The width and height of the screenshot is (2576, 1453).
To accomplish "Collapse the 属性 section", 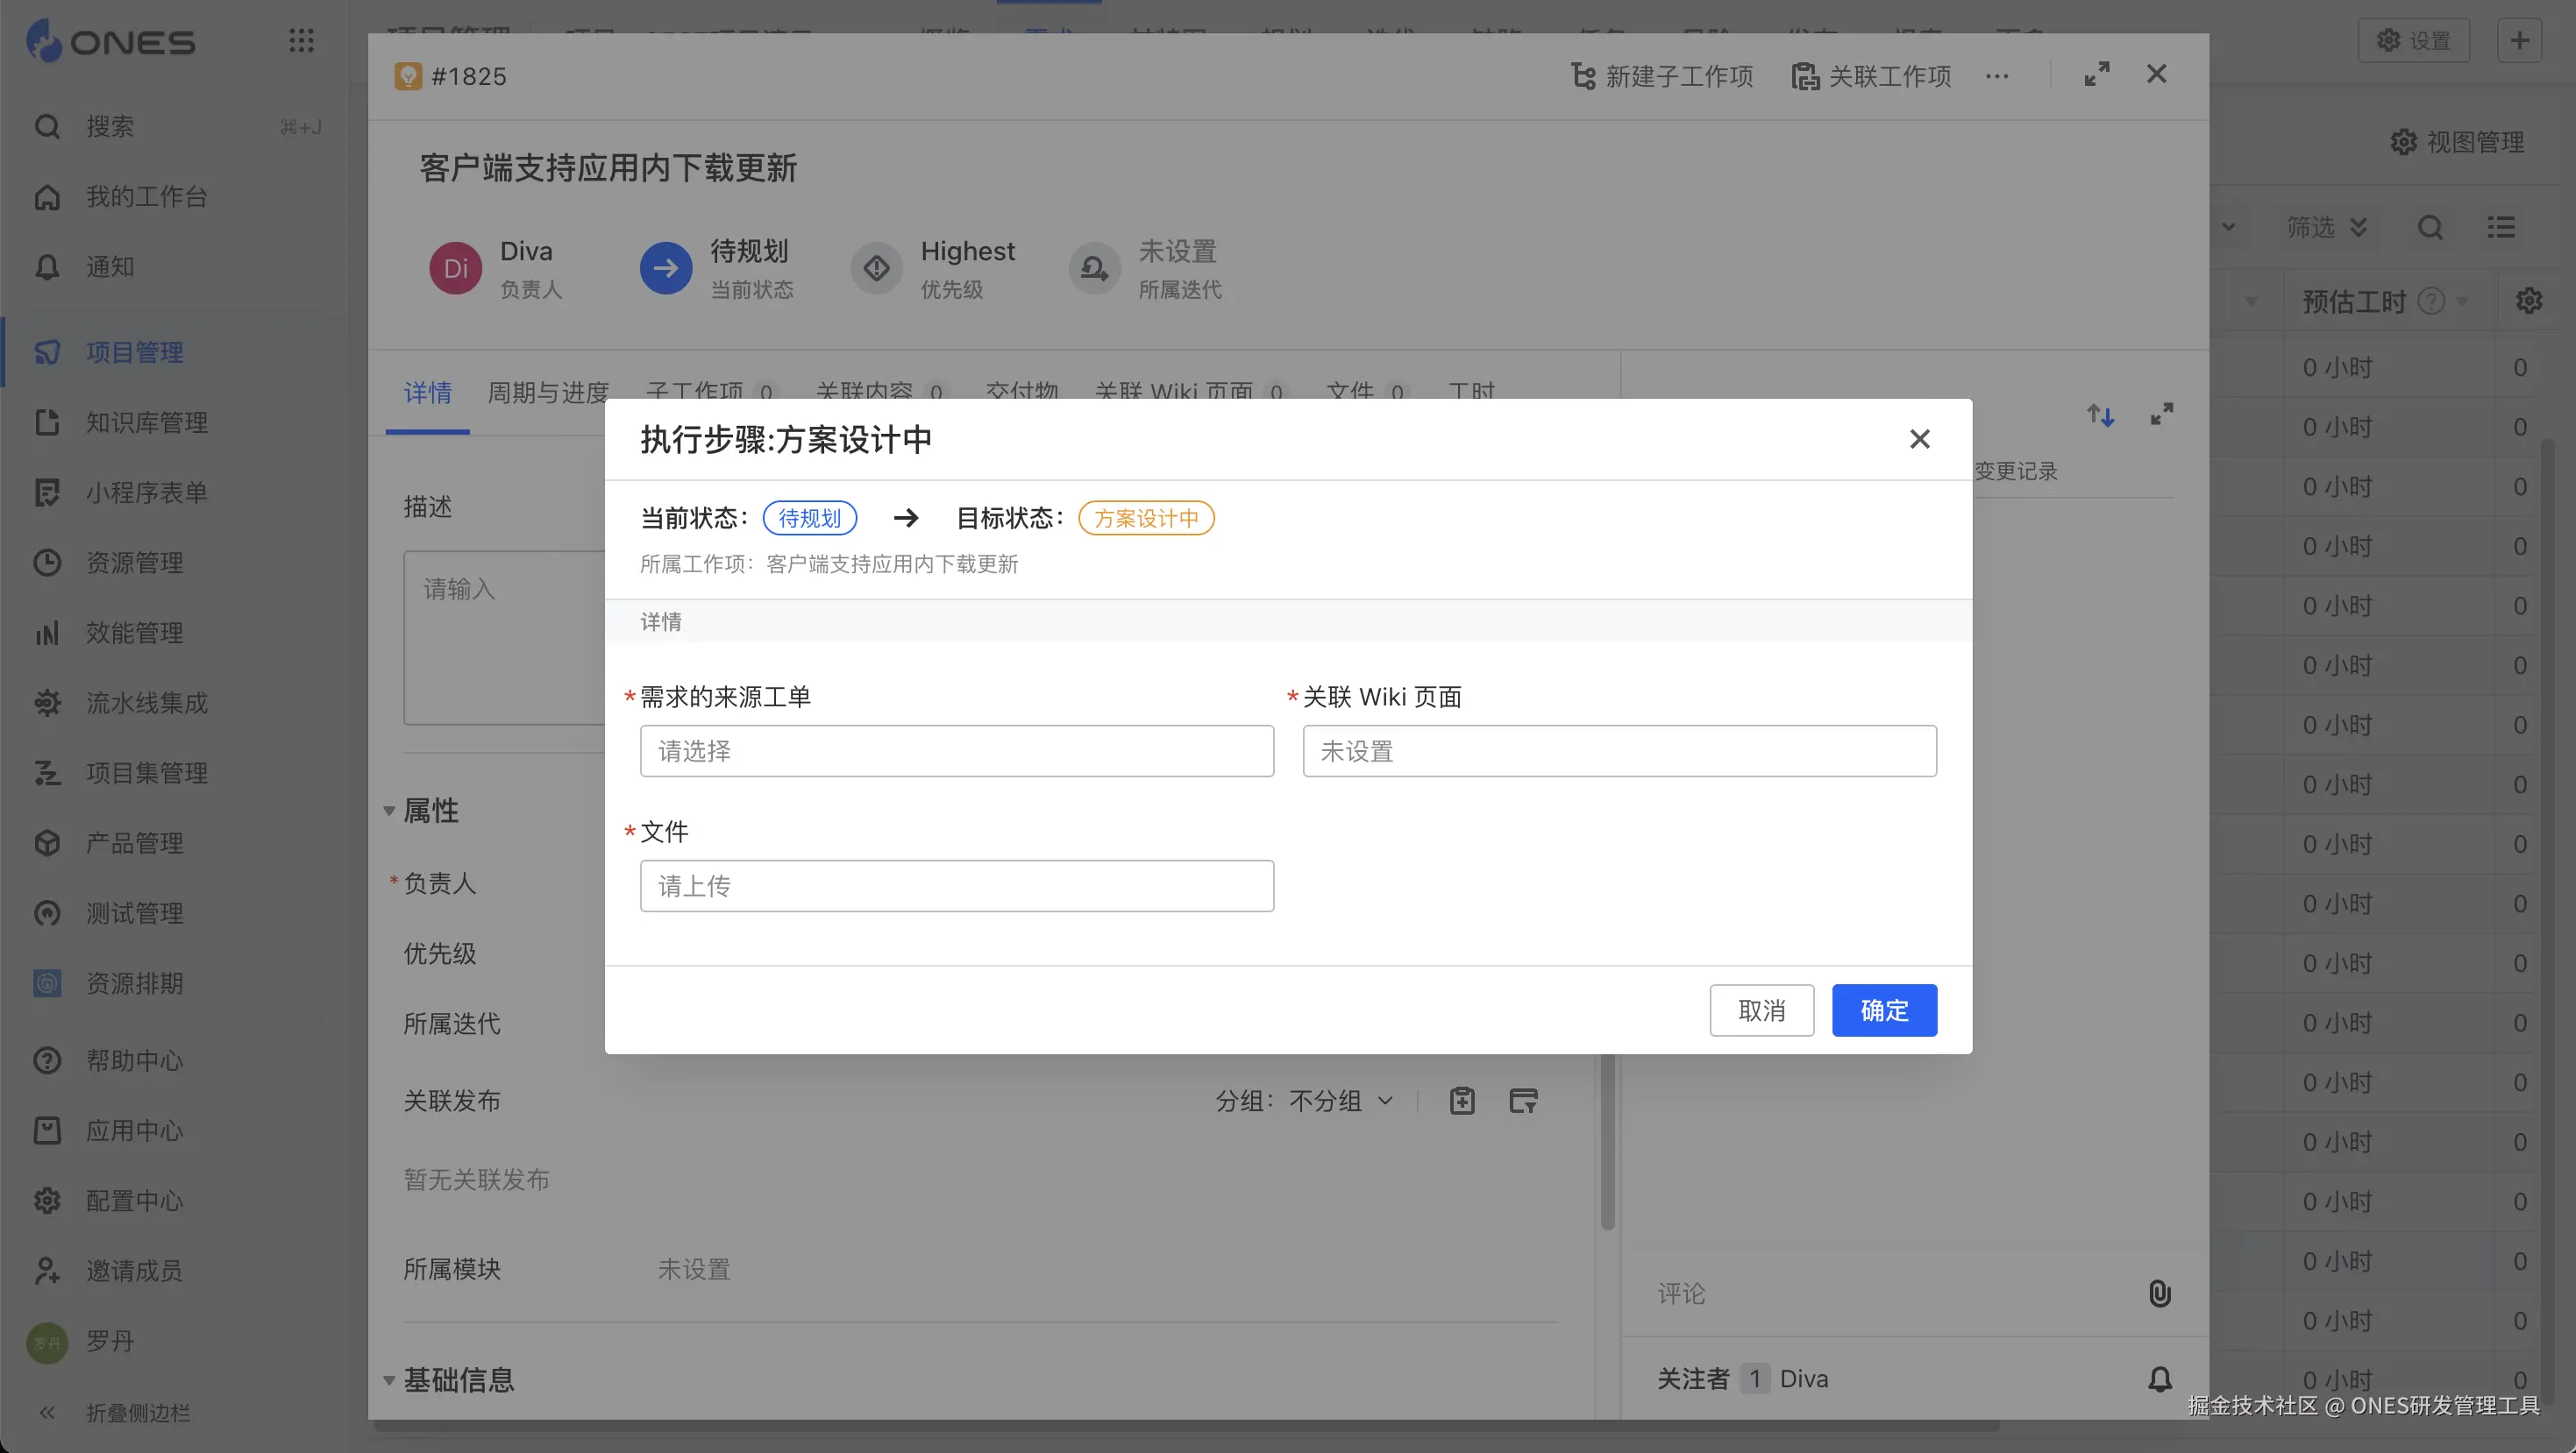I will point(389,811).
